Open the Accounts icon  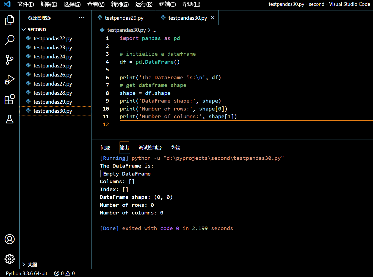pos(10,239)
